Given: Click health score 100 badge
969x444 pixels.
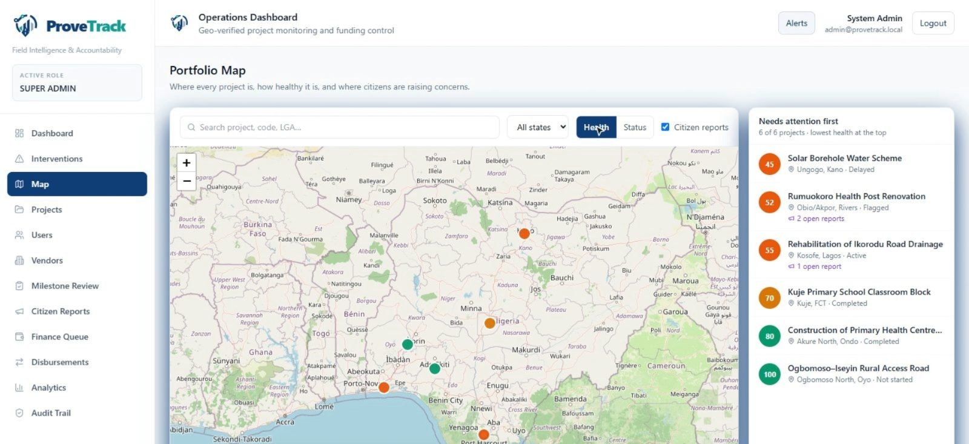Looking at the screenshot, I should tap(770, 374).
